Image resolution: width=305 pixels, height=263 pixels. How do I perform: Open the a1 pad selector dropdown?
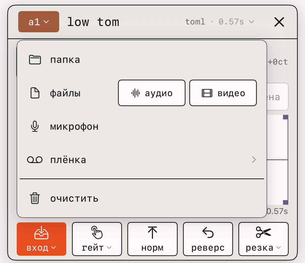(39, 22)
